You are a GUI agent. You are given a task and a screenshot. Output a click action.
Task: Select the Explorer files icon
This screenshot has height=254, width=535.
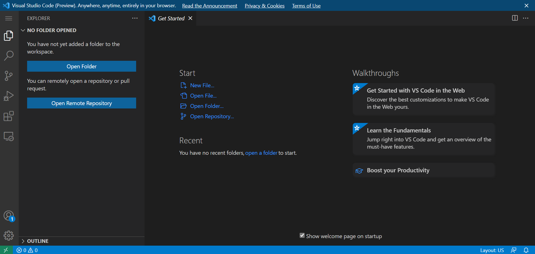pyautogui.click(x=9, y=36)
